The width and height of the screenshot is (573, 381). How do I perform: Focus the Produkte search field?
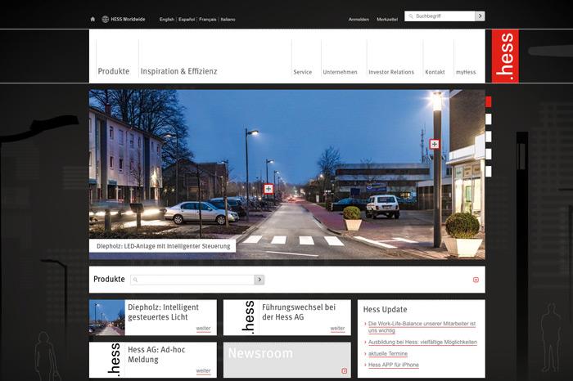click(192, 280)
